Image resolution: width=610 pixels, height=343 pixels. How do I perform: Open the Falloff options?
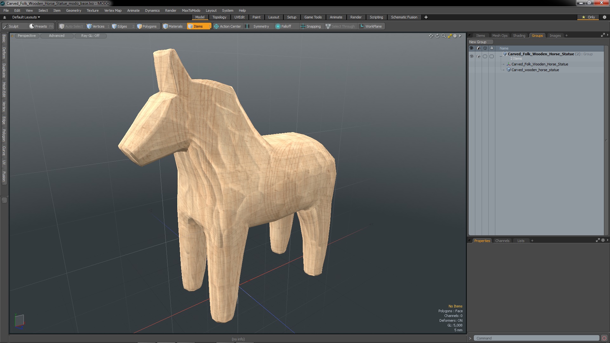(x=286, y=26)
